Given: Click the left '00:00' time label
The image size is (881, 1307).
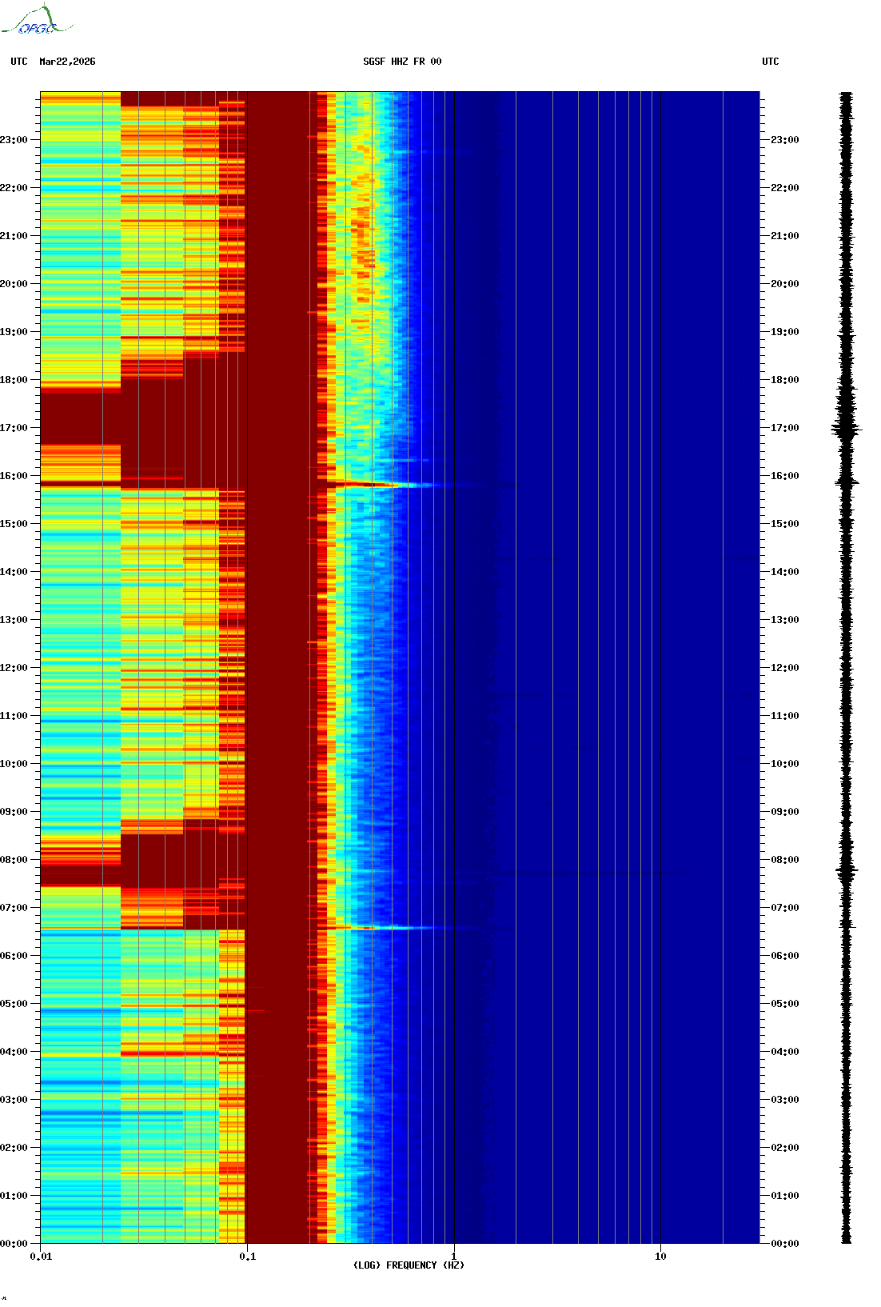Looking at the screenshot, I should (x=14, y=1244).
